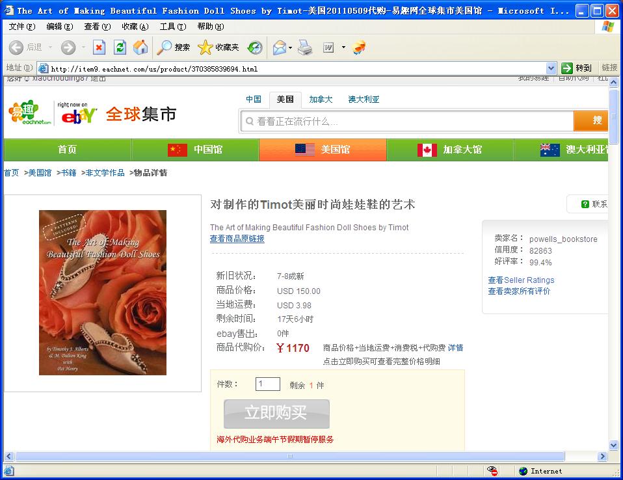This screenshot has height=480, width=623.
Task: Print the page with the printer icon
Action: 305,47
